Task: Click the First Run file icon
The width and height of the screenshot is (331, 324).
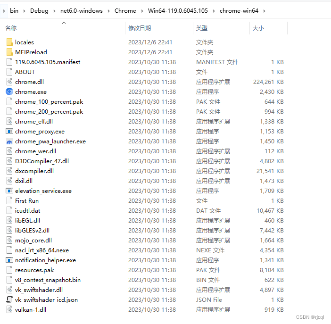Action: 9,200
